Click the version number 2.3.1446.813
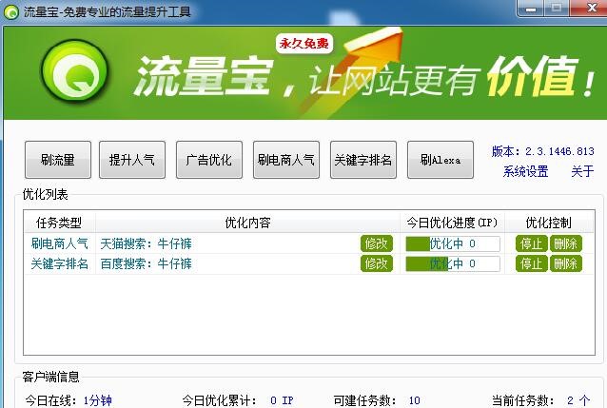 pos(559,151)
